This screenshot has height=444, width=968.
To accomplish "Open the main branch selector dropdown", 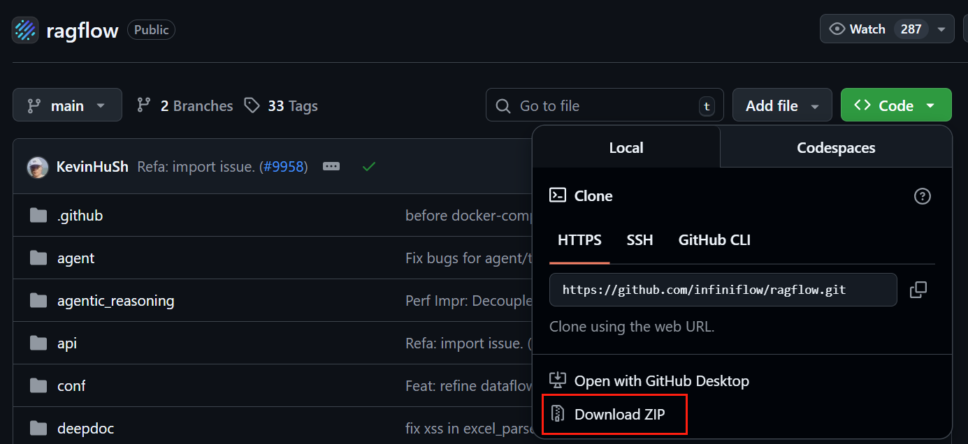I will tap(67, 105).
